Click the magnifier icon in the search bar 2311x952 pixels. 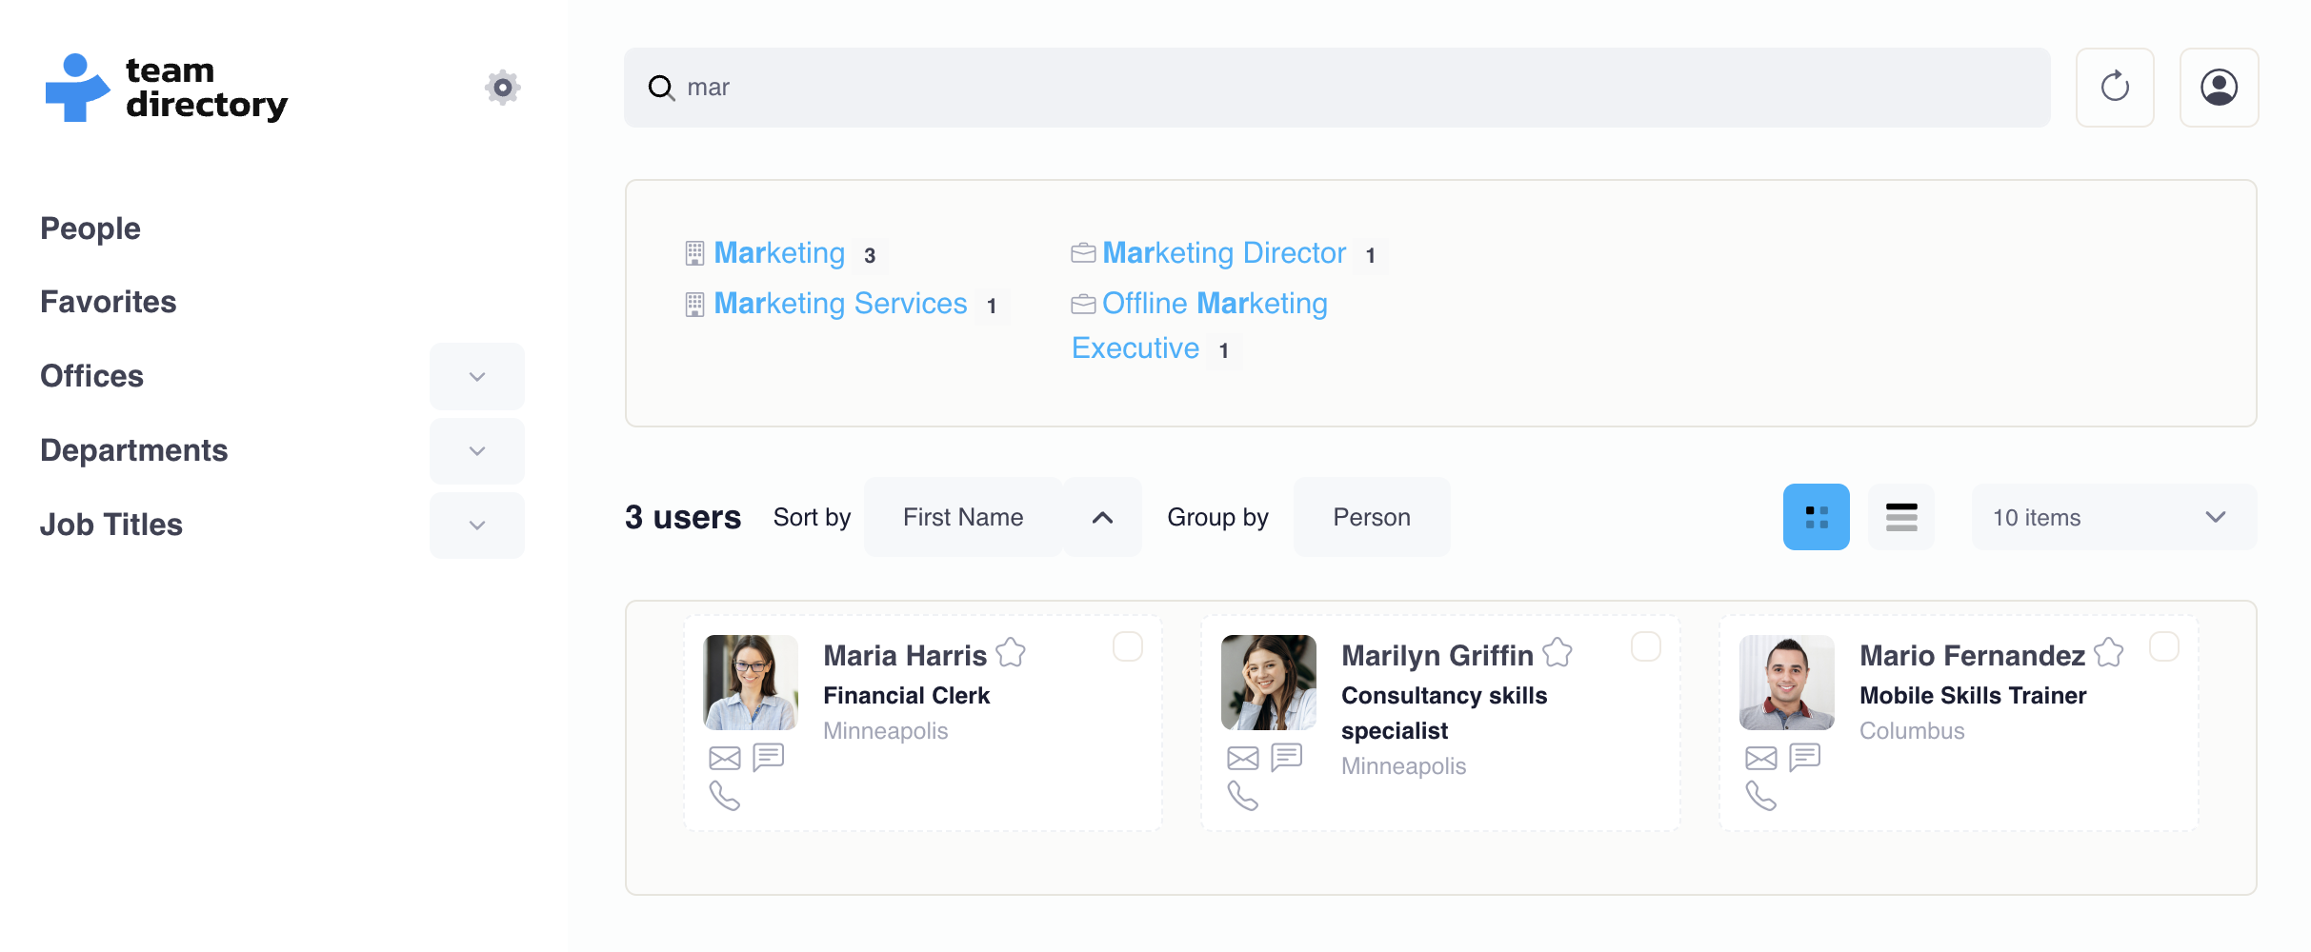coord(660,88)
